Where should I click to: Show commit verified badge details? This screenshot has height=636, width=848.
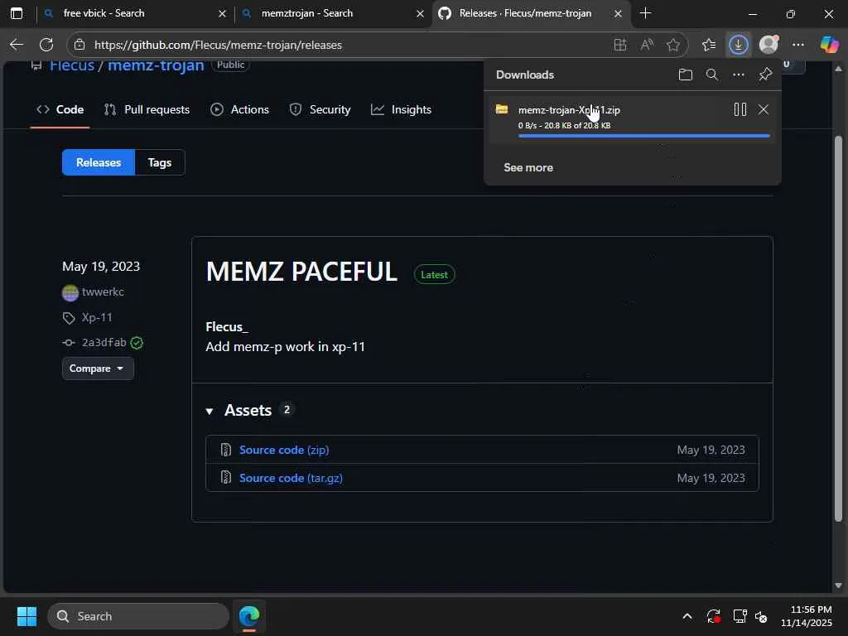137,343
